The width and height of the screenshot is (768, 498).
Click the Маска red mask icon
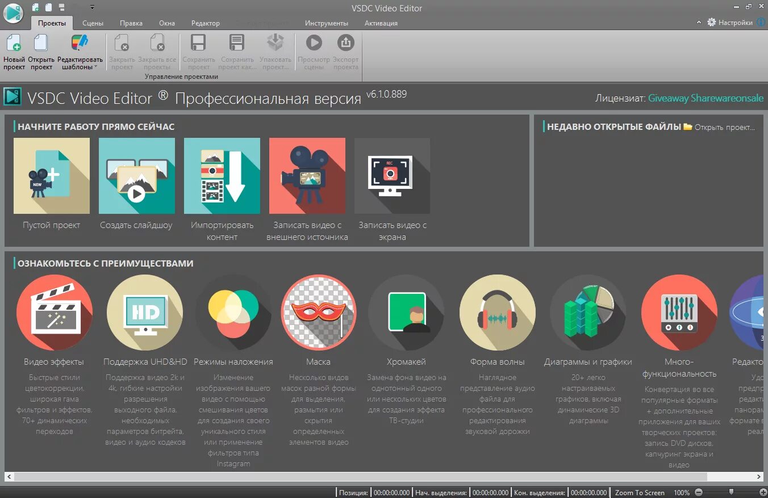click(x=319, y=313)
